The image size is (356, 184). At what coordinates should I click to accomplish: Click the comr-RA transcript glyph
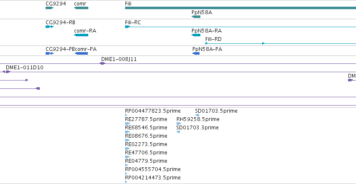click(81, 35)
